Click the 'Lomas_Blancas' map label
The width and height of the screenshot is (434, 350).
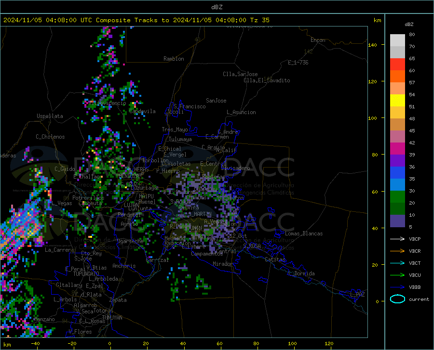coord(304,233)
